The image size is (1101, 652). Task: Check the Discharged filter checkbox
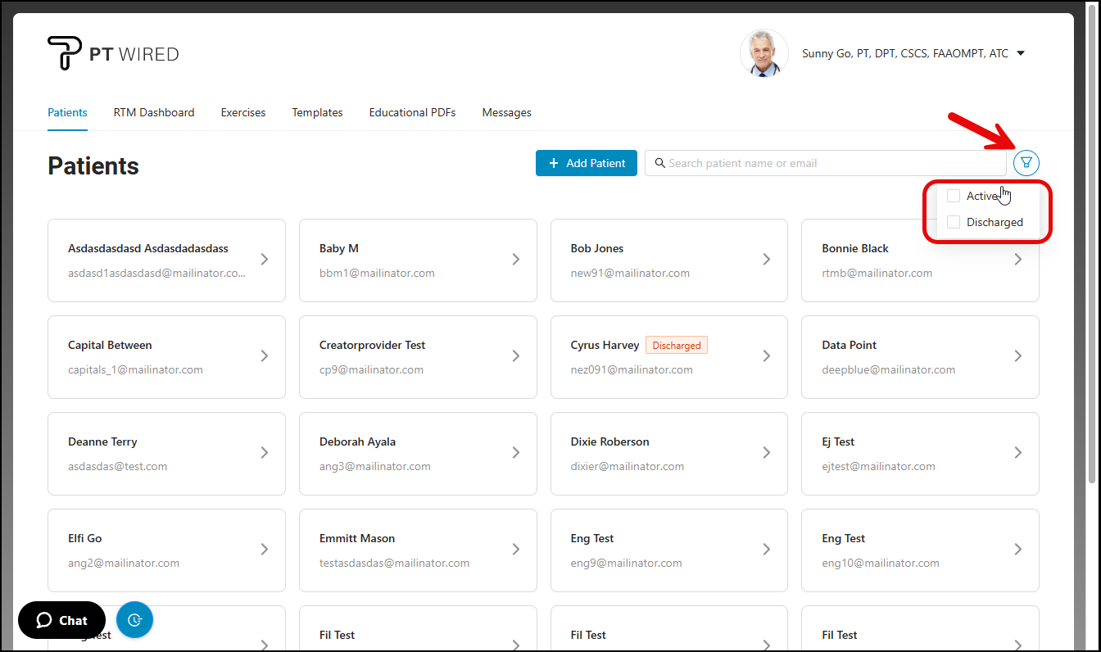954,222
